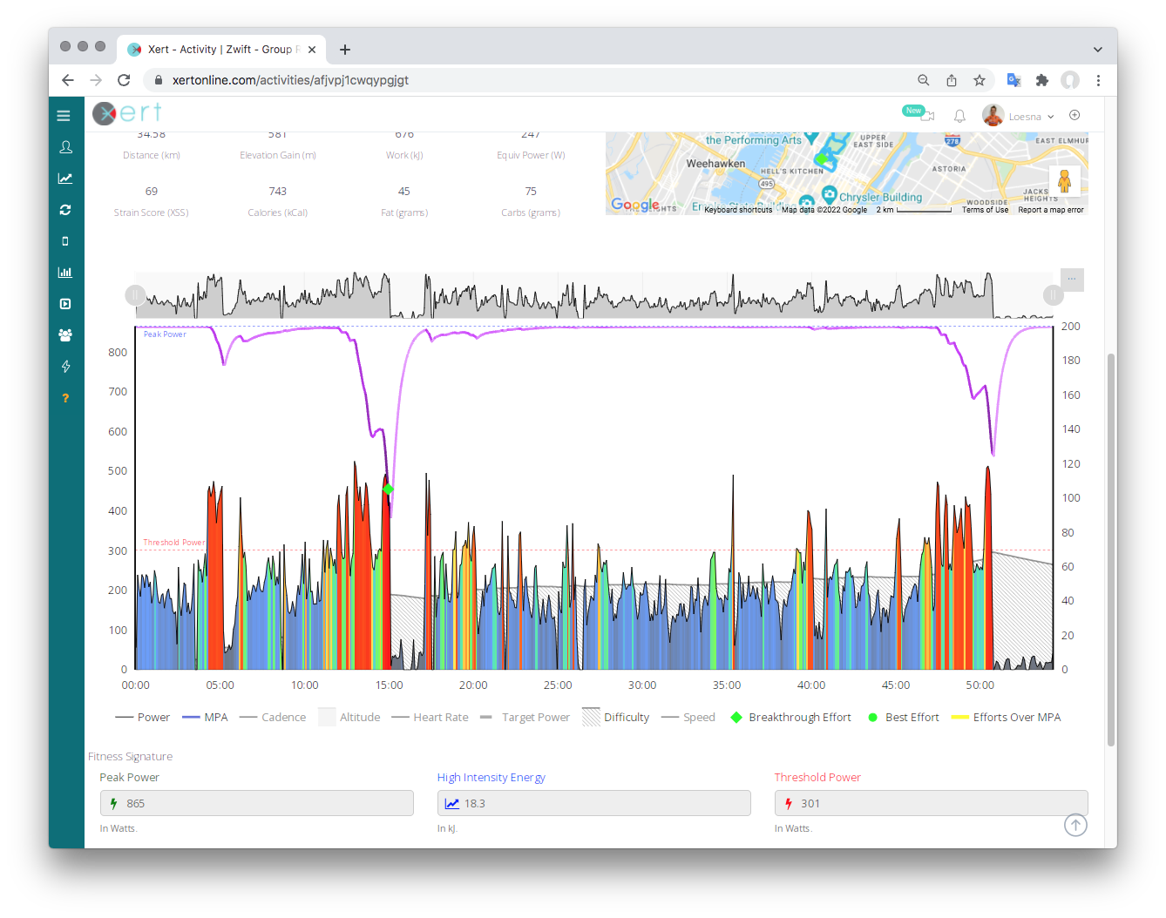Image resolution: width=1166 pixels, height=918 pixels.
Task: Open the community group sidebar icon
Action: tap(65, 335)
